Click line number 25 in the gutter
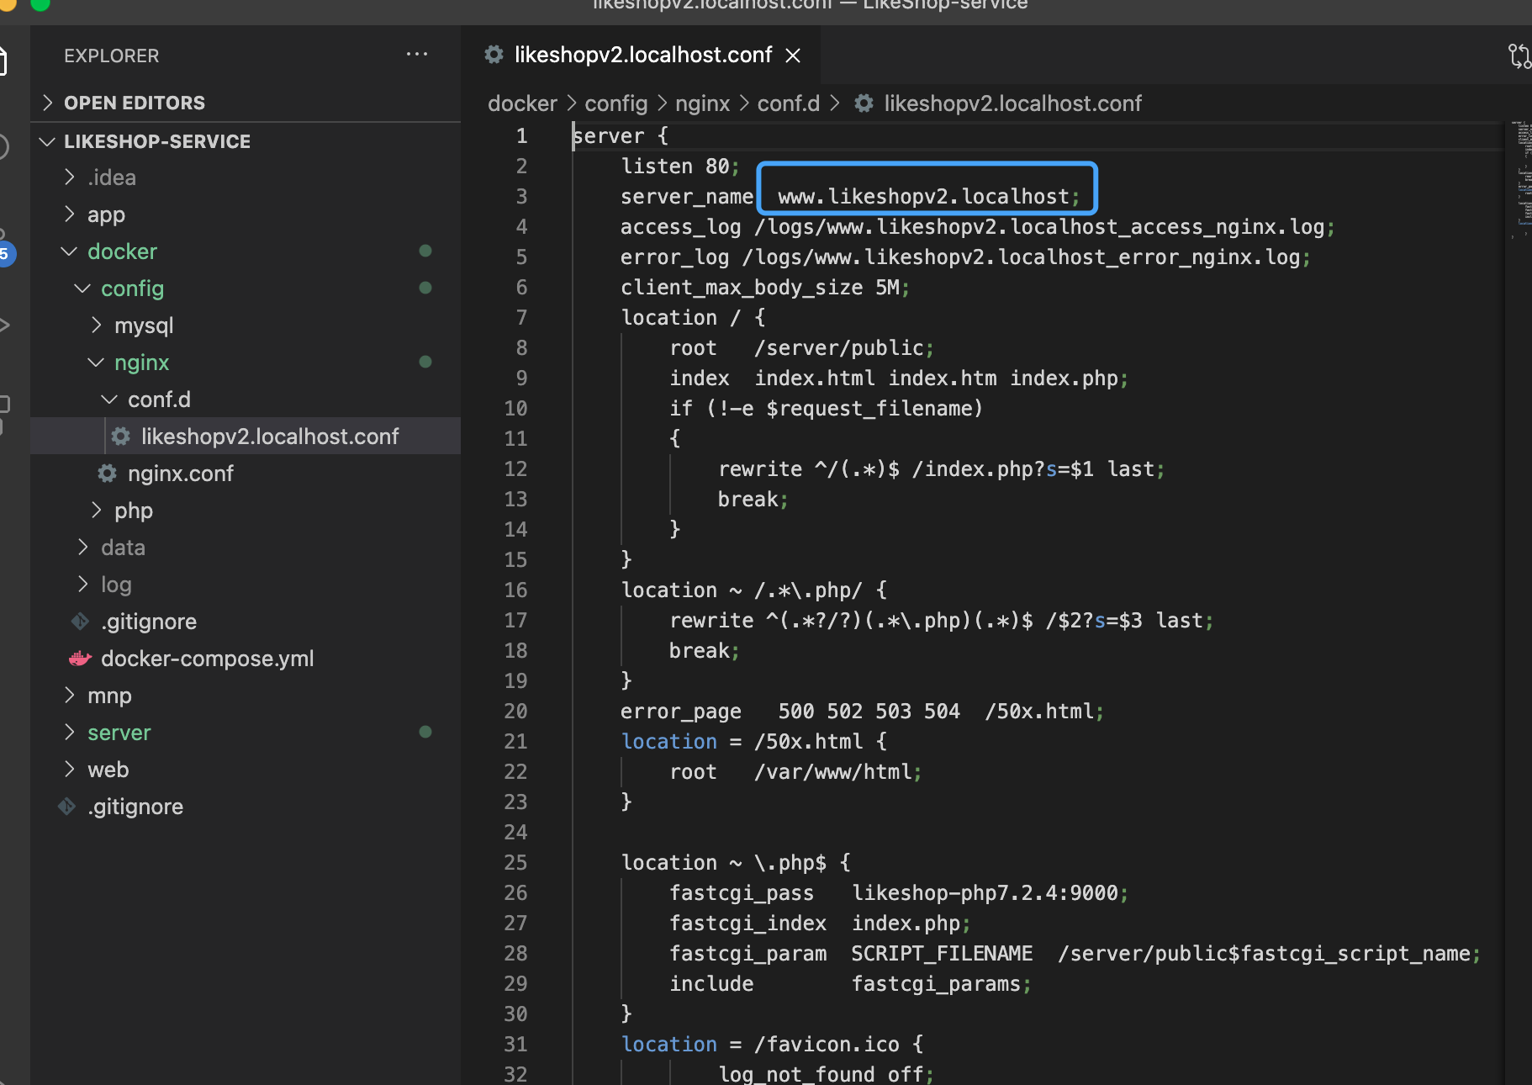This screenshot has width=1532, height=1085. click(515, 863)
